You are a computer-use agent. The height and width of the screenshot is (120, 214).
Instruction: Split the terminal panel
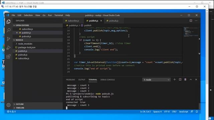pos(180,80)
